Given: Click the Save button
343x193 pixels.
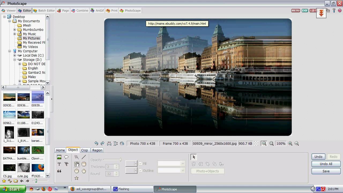Looking at the screenshot, I should coord(326,171).
